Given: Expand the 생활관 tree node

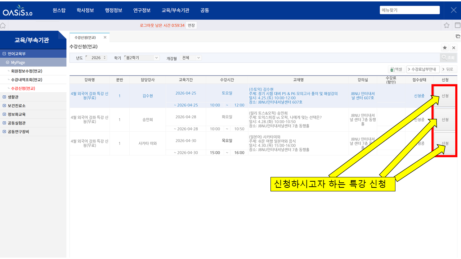Looking at the screenshot, I should [x=4, y=97].
